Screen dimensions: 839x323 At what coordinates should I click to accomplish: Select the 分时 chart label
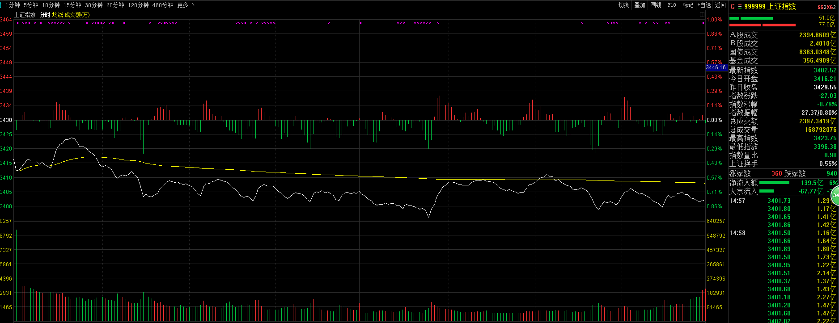pyautogui.click(x=45, y=15)
